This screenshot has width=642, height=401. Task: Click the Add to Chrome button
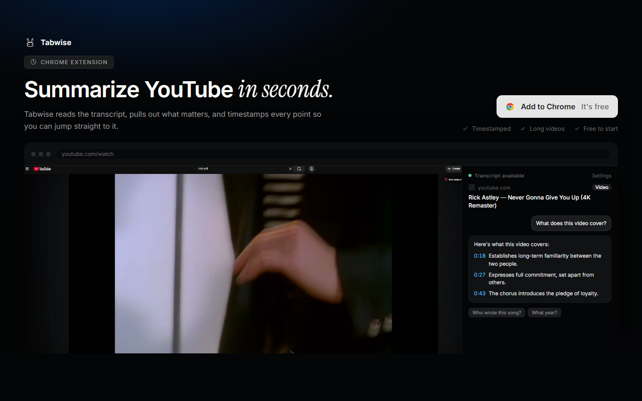[557, 107]
